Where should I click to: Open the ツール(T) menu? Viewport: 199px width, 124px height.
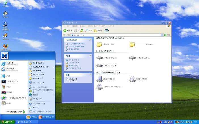(x=102, y=26)
